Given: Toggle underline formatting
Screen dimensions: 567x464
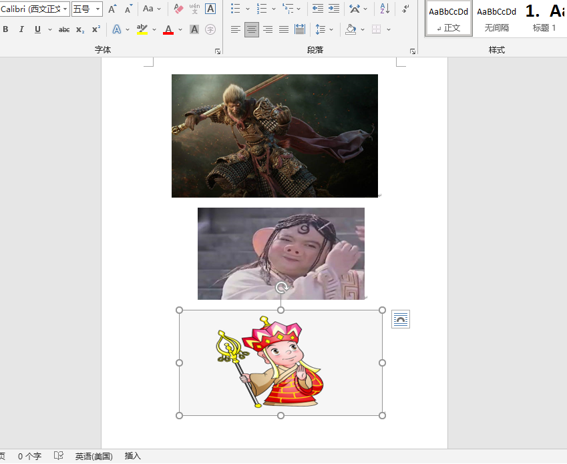Looking at the screenshot, I should coord(37,29).
